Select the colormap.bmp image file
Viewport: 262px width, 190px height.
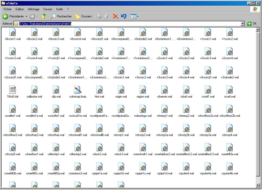[78, 90]
